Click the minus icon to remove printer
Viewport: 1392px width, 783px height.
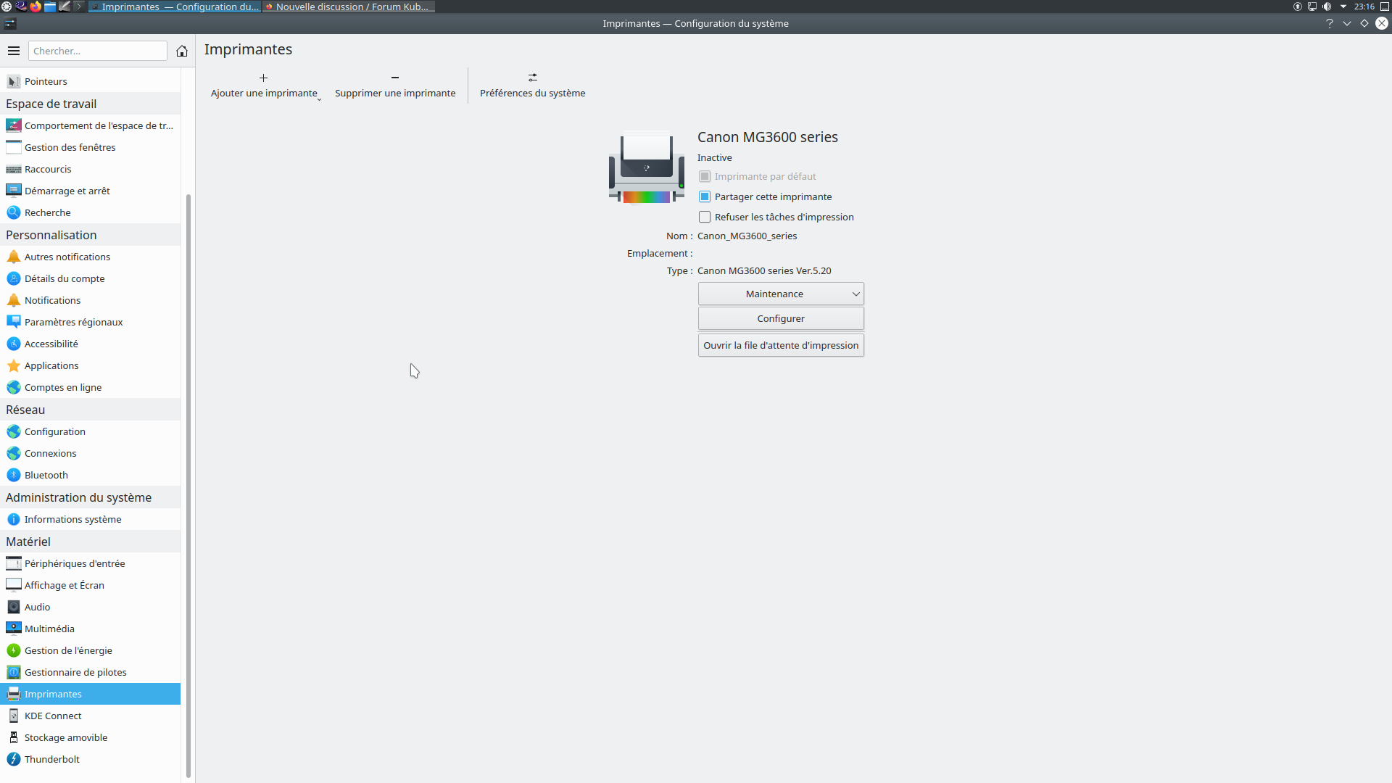[395, 78]
